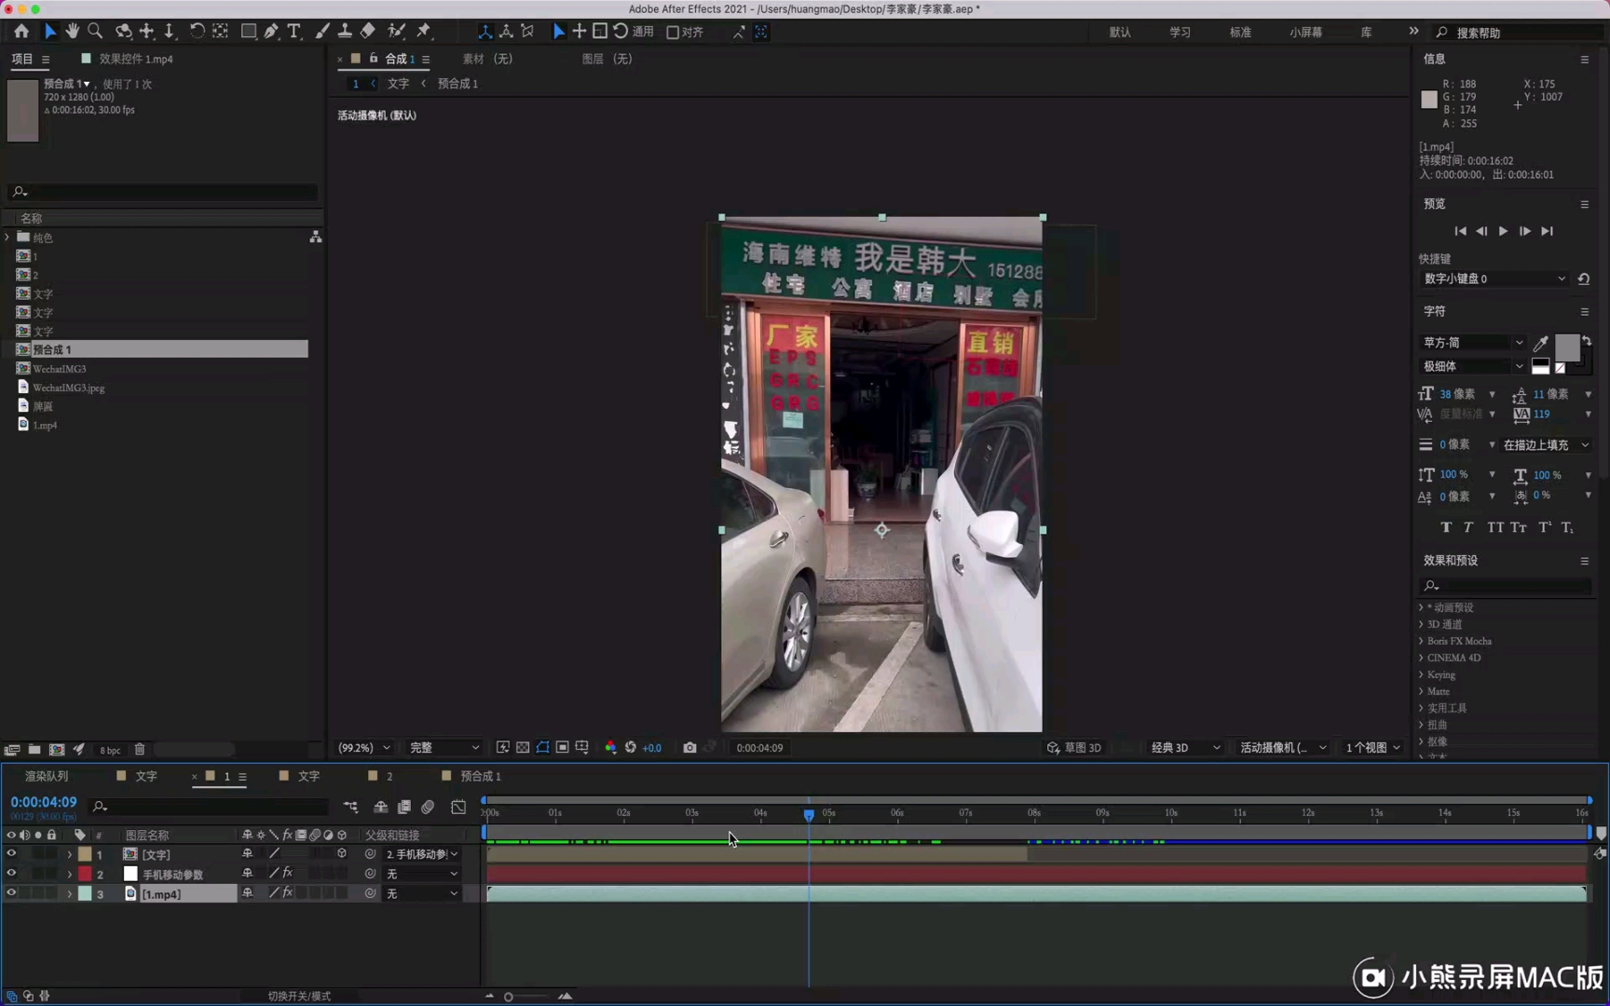The image size is (1610, 1006).
Task: Switch to the 预合成 1 timeline tab
Action: pyautogui.click(x=480, y=776)
